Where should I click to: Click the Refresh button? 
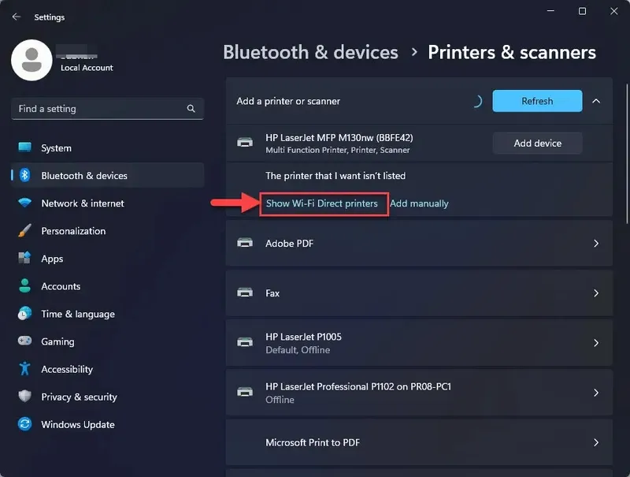(536, 101)
